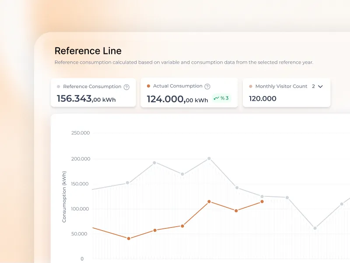This screenshot has height=263, width=350.
Task: Click the last orange actual consumption point
Action: click(x=262, y=202)
